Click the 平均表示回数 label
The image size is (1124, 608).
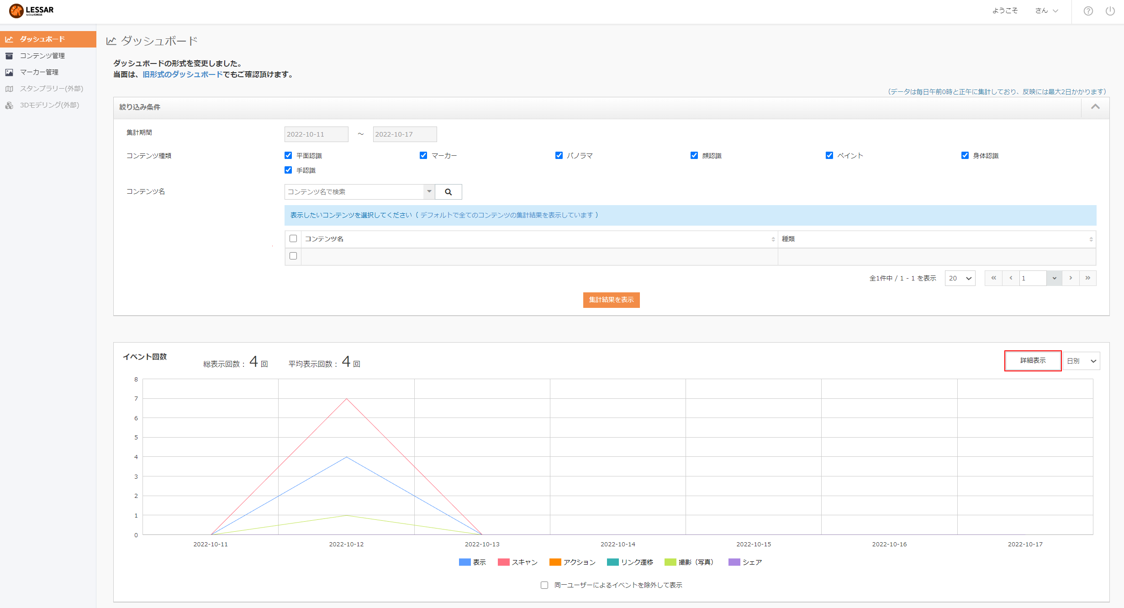point(312,364)
